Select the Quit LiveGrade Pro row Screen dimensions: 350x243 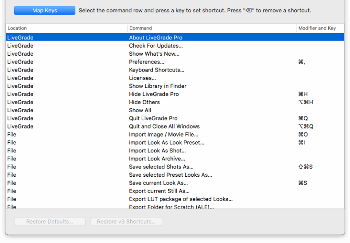153,118
